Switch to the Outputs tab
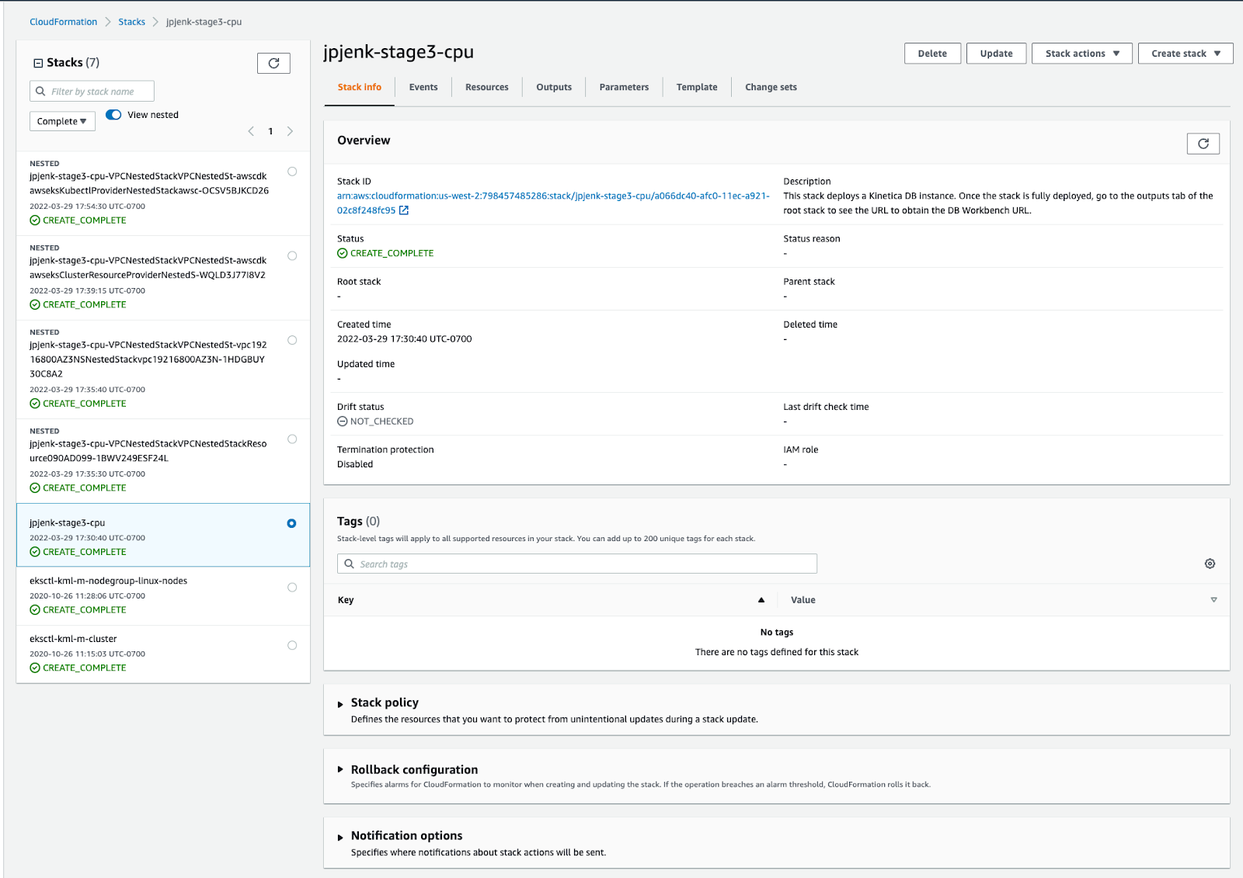Screen dimensions: 1243x878 553,87
